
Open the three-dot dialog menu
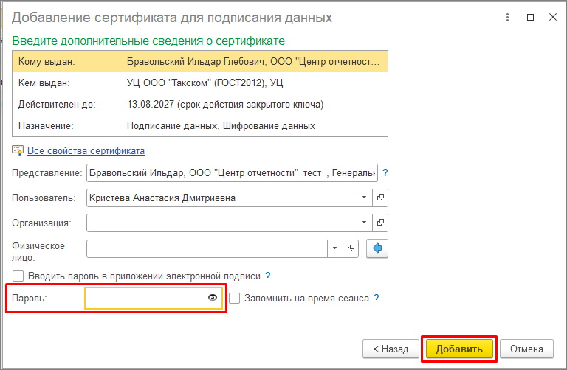(x=507, y=18)
